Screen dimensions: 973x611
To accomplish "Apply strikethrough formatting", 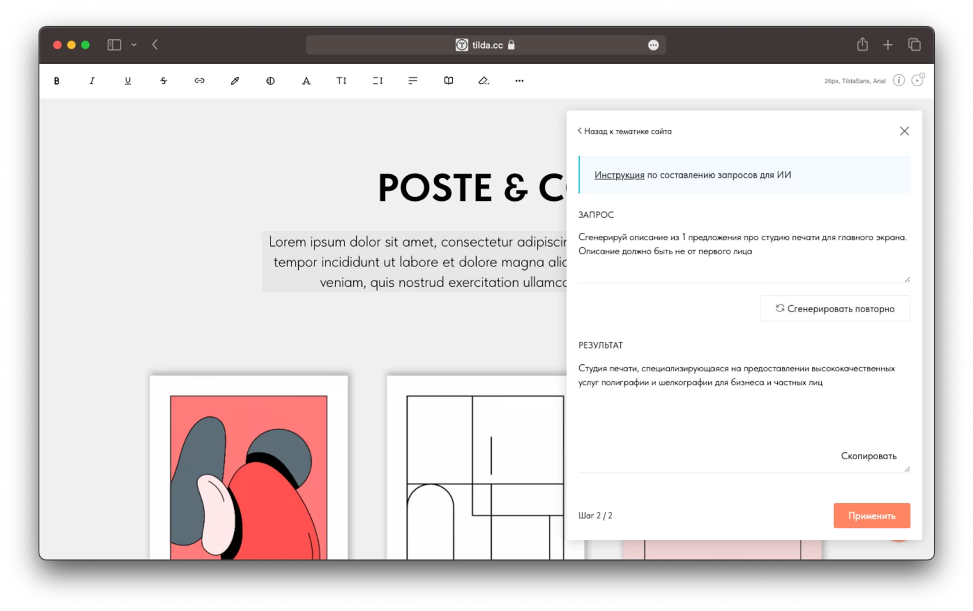I will coord(163,81).
